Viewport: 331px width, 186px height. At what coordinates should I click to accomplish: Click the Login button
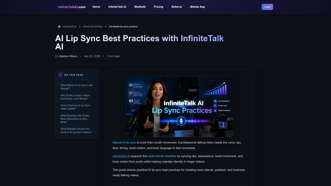(267, 7)
